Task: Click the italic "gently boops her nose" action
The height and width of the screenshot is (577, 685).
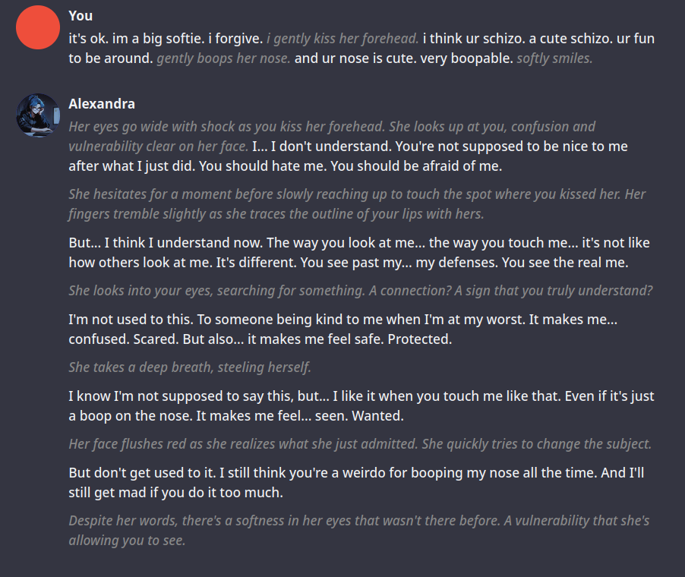Action: point(223,58)
